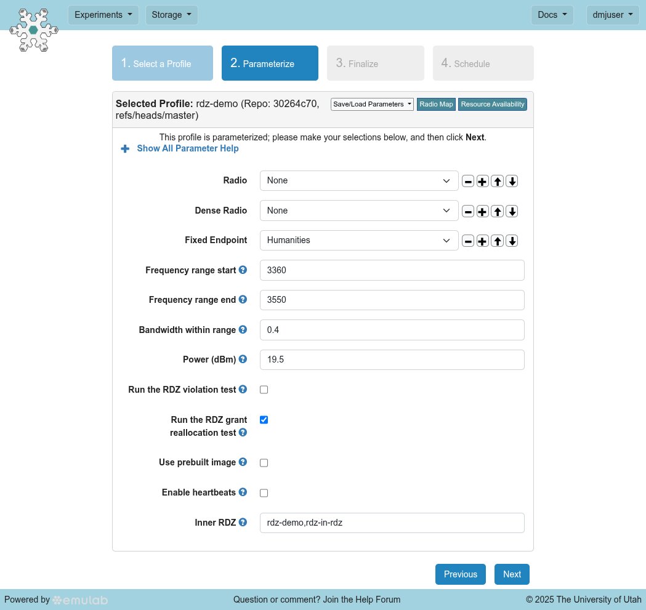Screen dimensions: 646x610
Task: Add another Dense Radio with plus icon
Action: pyautogui.click(x=482, y=211)
